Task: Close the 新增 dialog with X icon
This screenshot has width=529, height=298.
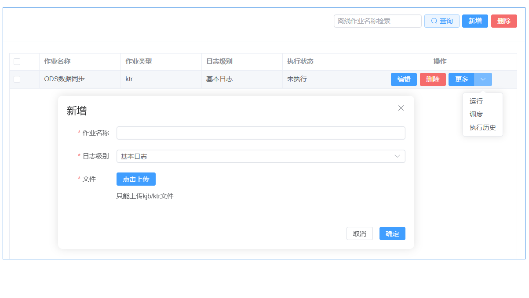Action: (x=401, y=108)
